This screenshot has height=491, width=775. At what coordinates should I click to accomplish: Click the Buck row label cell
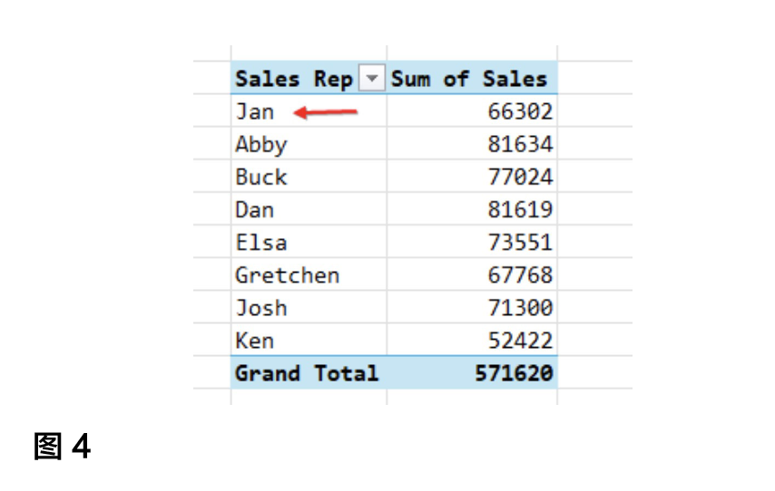click(261, 178)
